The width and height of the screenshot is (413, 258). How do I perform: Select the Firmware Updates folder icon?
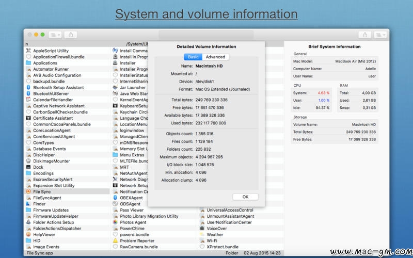pyautogui.click(x=28, y=210)
